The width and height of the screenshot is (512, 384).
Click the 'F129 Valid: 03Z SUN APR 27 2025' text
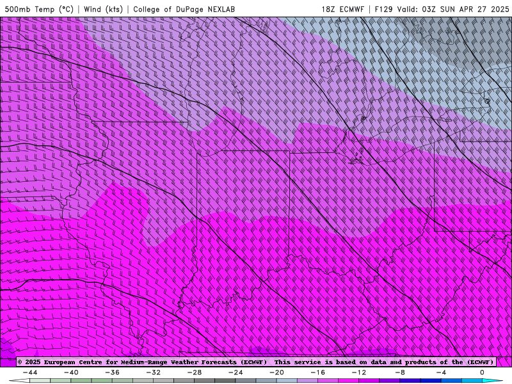pos(442,9)
